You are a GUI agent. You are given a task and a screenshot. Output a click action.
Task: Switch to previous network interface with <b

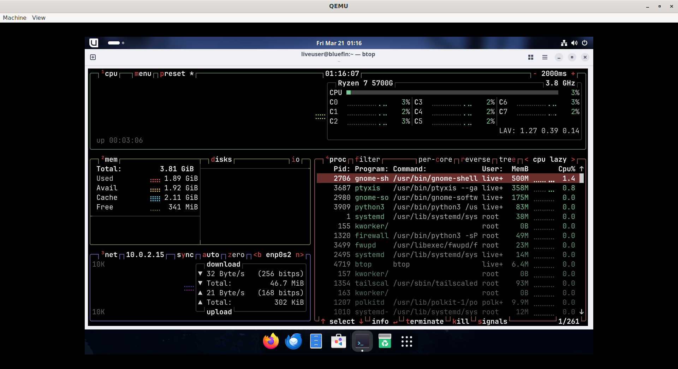257,255
